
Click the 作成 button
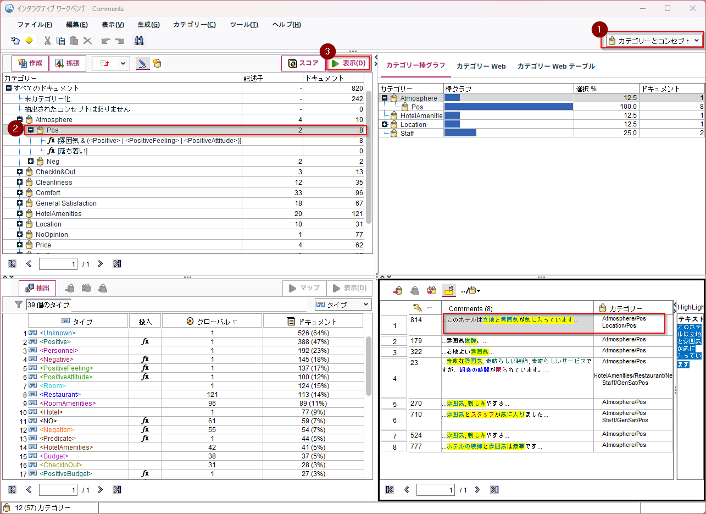(30, 63)
